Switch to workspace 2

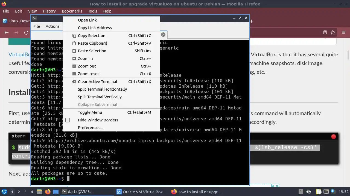[19, 192]
